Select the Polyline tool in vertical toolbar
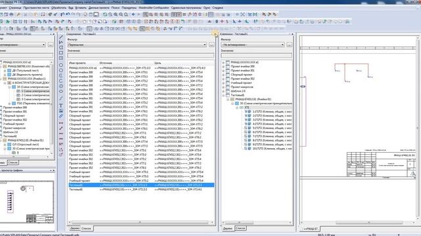Image resolution: width=421 pixels, height=236 pixels. click(x=61, y=42)
